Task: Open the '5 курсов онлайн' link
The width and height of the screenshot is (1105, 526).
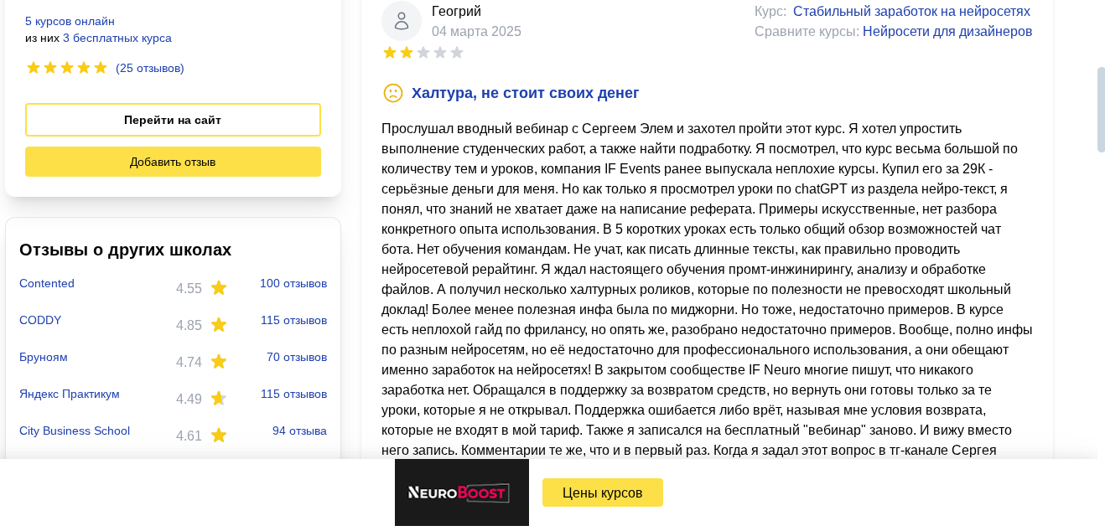Action: (x=70, y=21)
